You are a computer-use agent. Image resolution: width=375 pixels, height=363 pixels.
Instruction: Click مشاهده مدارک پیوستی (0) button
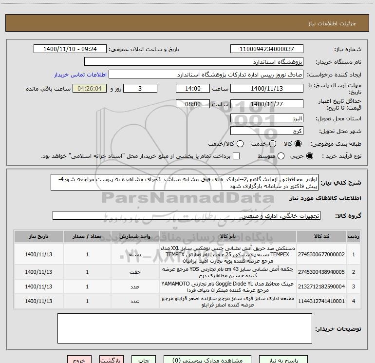click(x=207, y=360)
